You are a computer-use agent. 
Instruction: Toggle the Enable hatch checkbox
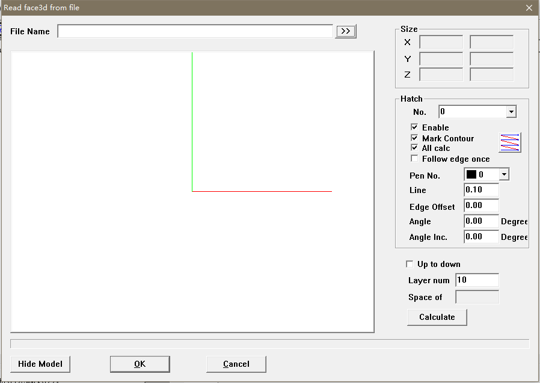point(414,127)
